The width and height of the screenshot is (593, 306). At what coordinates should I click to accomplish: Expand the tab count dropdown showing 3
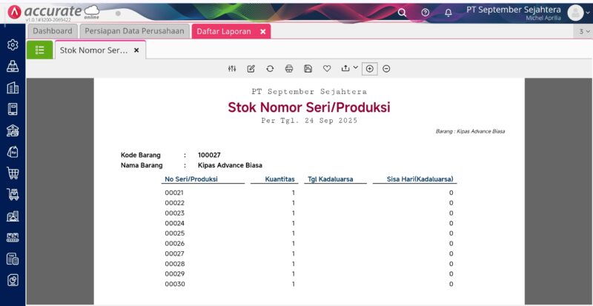[584, 32]
